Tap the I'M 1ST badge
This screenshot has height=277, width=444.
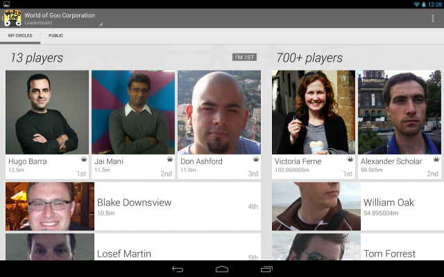pos(244,57)
